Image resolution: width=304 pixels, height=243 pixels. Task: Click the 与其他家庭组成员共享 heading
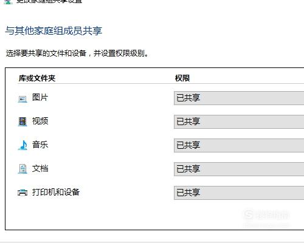[54, 31]
